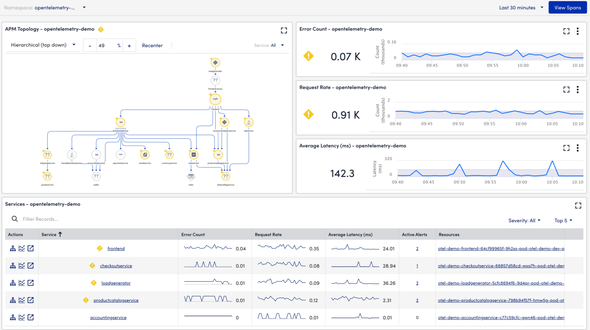Click the warning icon next to Request Rate value
Screen dimensions: 590x330
(x=308, y=114)
